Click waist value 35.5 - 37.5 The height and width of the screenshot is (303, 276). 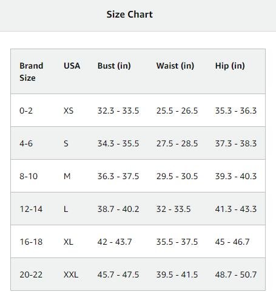pos(177,242)
